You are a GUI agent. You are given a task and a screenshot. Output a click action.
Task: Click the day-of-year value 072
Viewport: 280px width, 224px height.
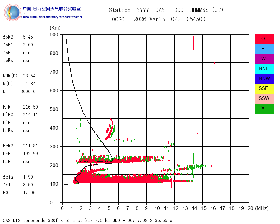[x=176, y=19]
